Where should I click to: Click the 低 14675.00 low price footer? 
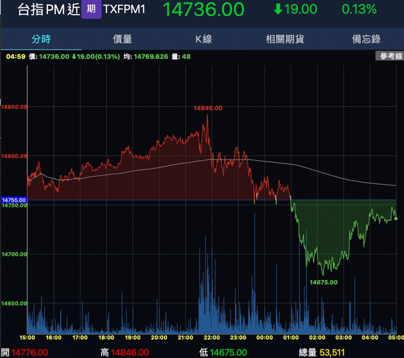pos(223,352)
